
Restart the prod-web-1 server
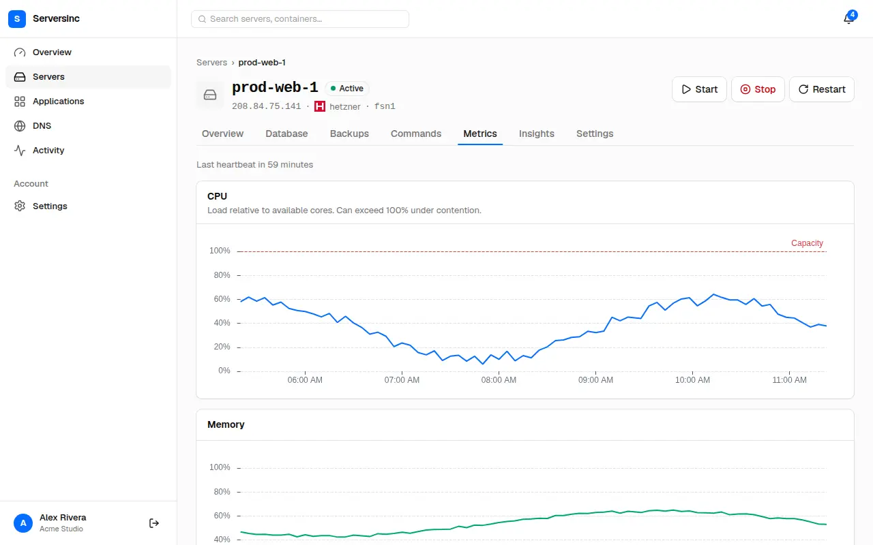click(822, 89)
